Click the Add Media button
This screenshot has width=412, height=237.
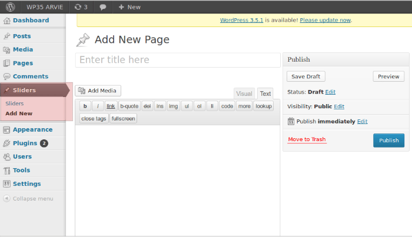pyautogui.click(x=98, y=91)
